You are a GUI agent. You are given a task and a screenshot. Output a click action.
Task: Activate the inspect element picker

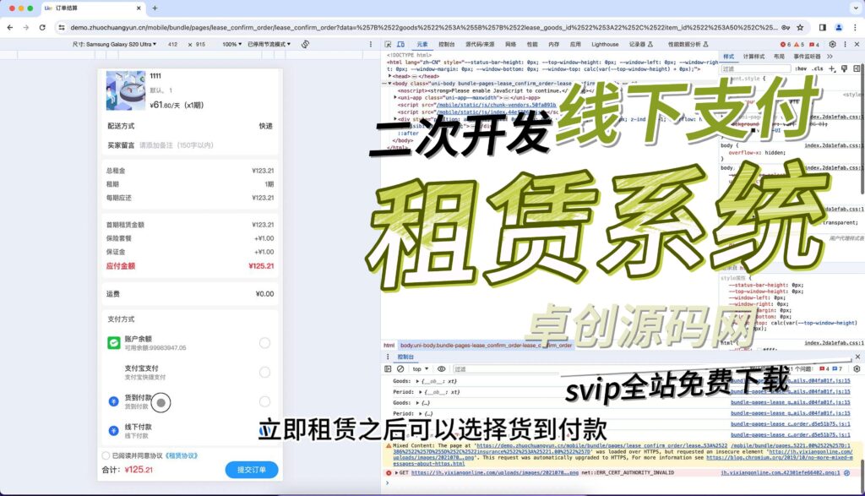[389, 44]
